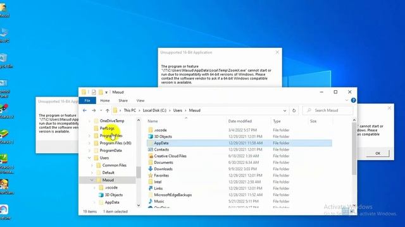Click New folder quick access icon
The image size is (405, 227).
pos(101,92)
